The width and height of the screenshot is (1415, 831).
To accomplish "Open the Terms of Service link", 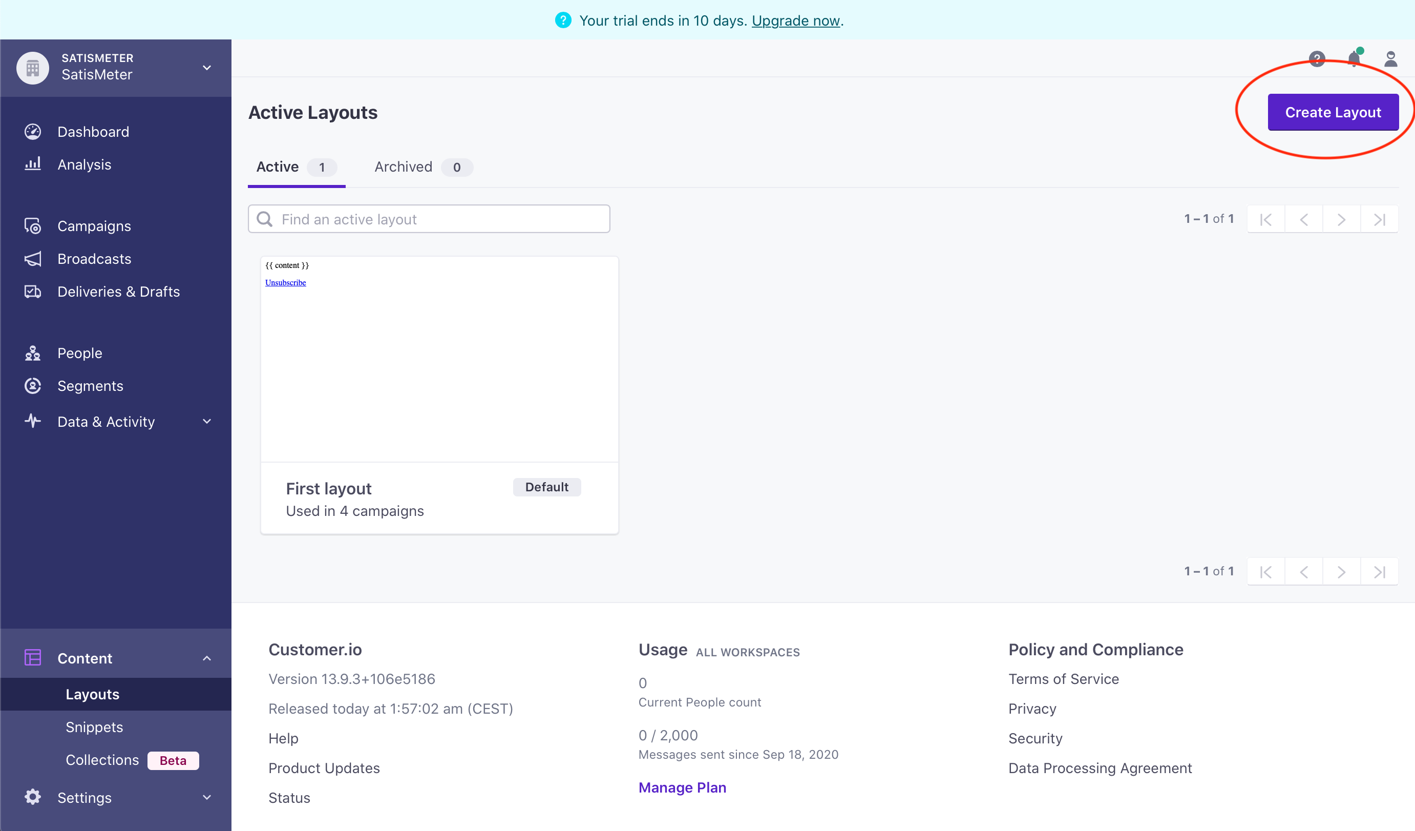I will point(1064,679).
